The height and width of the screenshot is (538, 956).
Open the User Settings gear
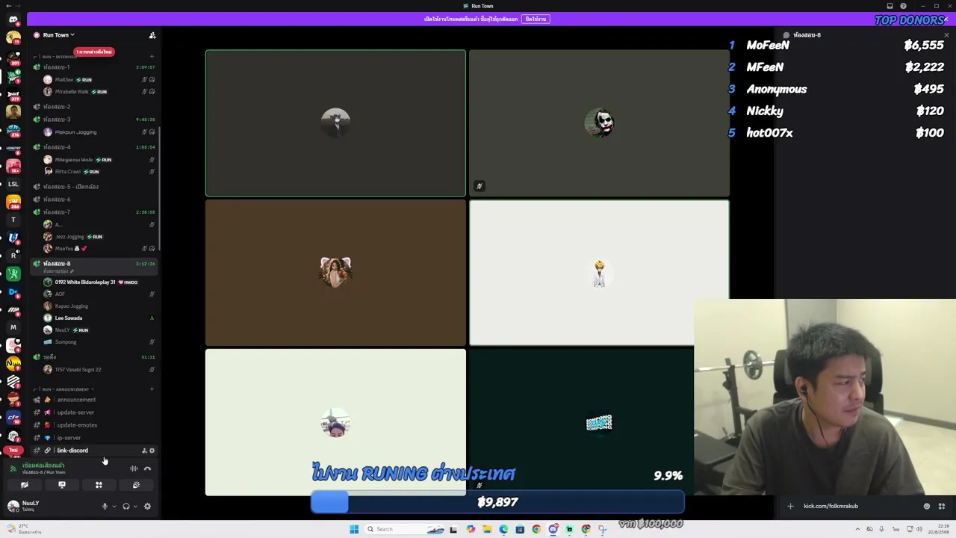tap(147, 507)
